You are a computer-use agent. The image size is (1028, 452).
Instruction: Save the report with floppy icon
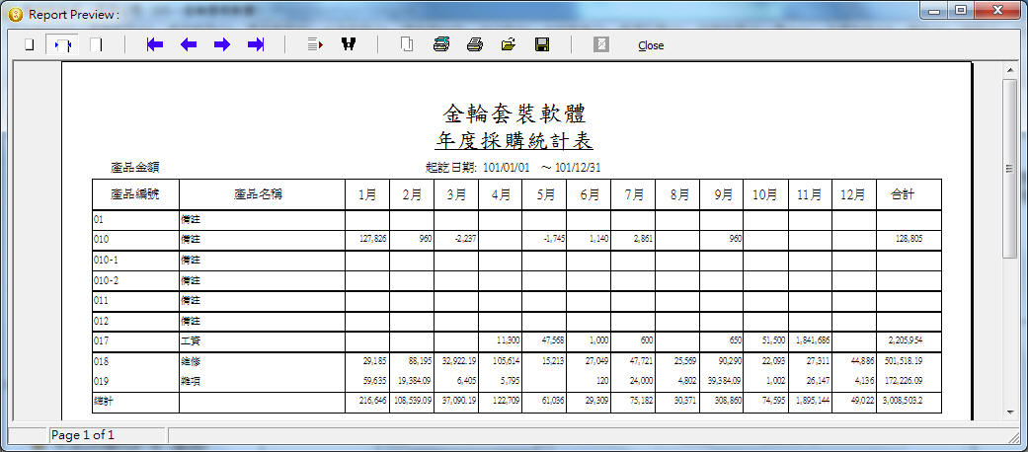click(x=541, y=44)
